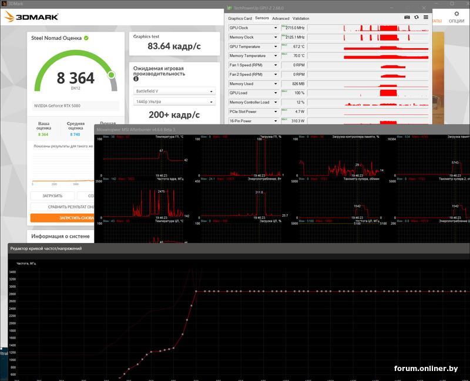The height and width of the screenshot is (381, 470).
Task: Open the Battlefield V game dropdown
Action: (x=174, y=91)
